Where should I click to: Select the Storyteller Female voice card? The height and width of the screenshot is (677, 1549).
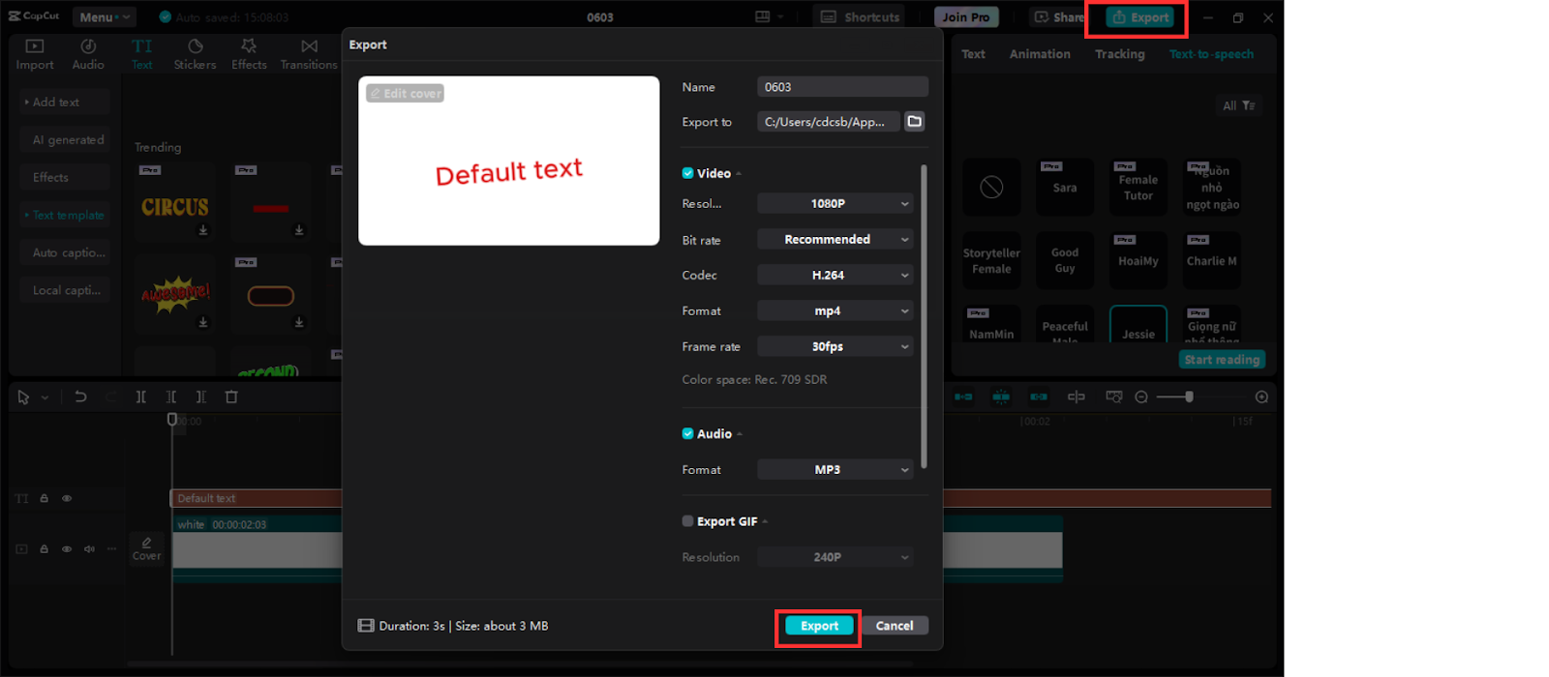991,260
